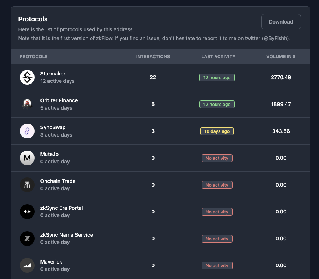
Task: Select the zkSync Era Portal name
Action: point(61,208)
